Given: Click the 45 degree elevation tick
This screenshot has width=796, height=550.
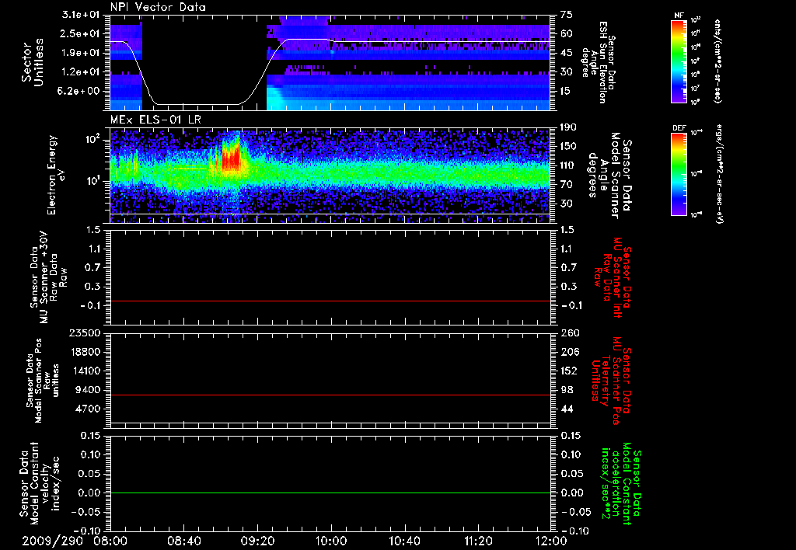Looking at the screenshot, I should [567, 53].
